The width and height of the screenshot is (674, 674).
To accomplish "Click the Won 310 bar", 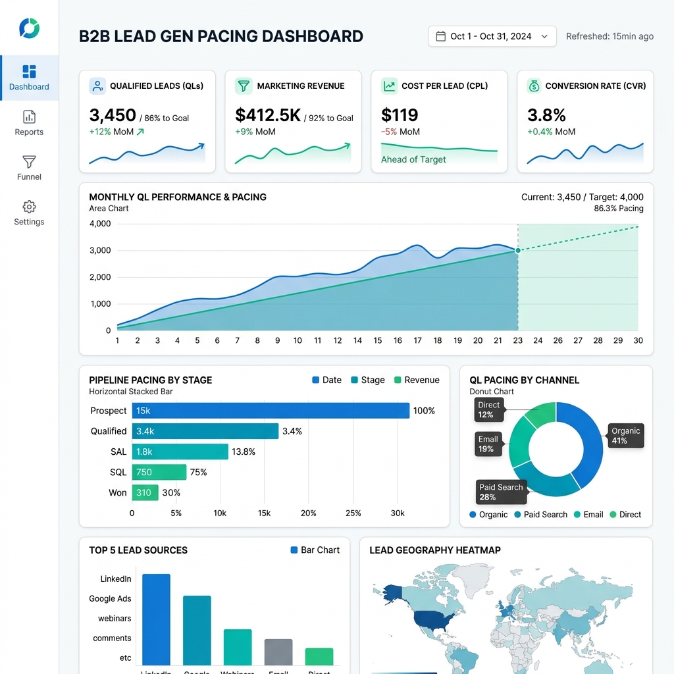I will pos(145,492).
